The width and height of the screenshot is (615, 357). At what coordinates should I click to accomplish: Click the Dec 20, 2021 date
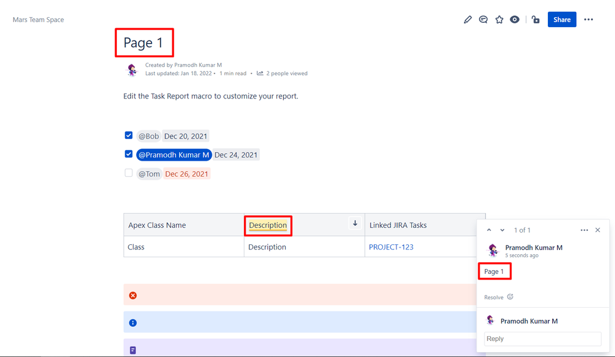pyautogui.click(x=185, y=136)
